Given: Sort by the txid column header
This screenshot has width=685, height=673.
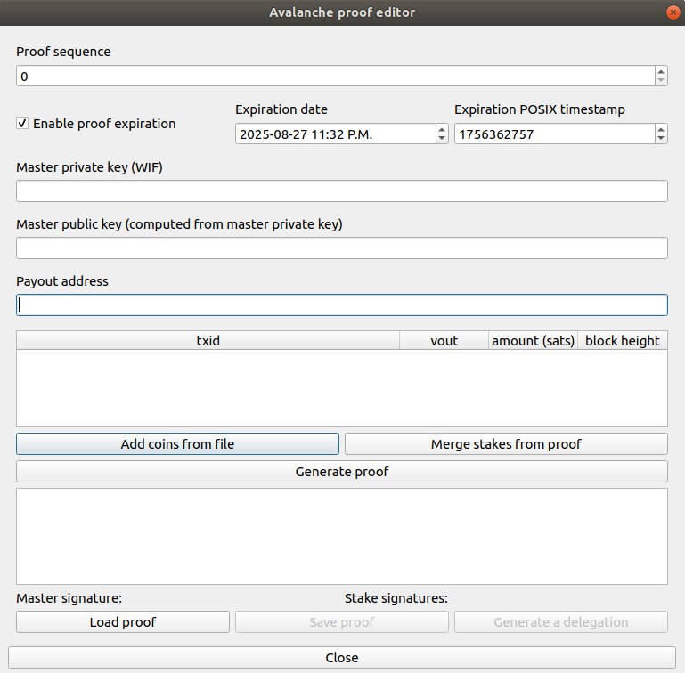Looking at the screenshot, I should [x=208, y=340].
